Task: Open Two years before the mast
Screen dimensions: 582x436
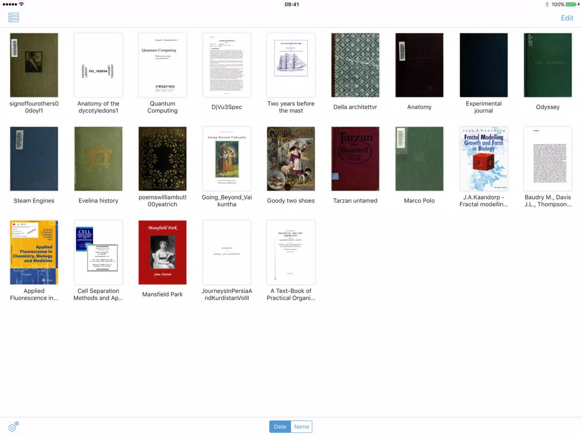Action: (291, 65)
